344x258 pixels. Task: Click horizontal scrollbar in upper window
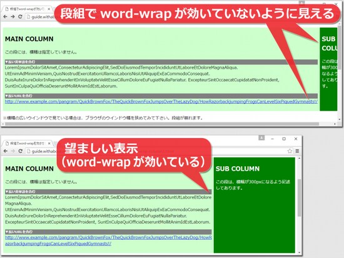(162, 124)
